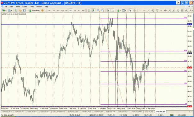This screenshot has height=117, width=194.
Task: Select the M1 timeframe
Action: (x=49, y=11)
